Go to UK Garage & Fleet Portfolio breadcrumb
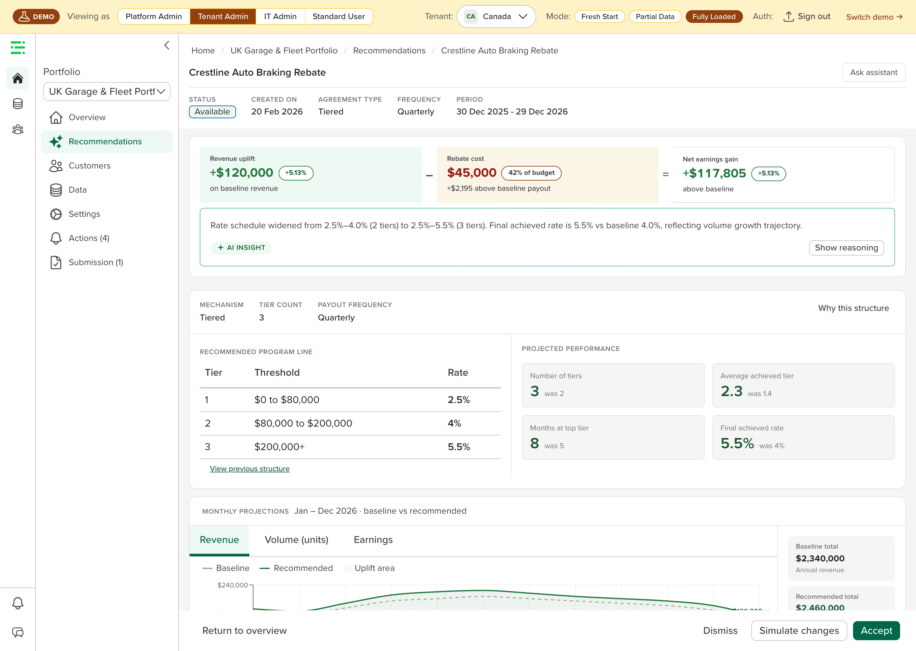916x651 pixels. [x=284, y=51]
